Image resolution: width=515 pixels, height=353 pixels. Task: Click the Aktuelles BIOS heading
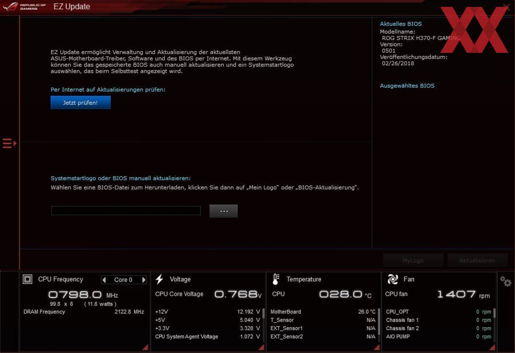click(x=401, y=24)
